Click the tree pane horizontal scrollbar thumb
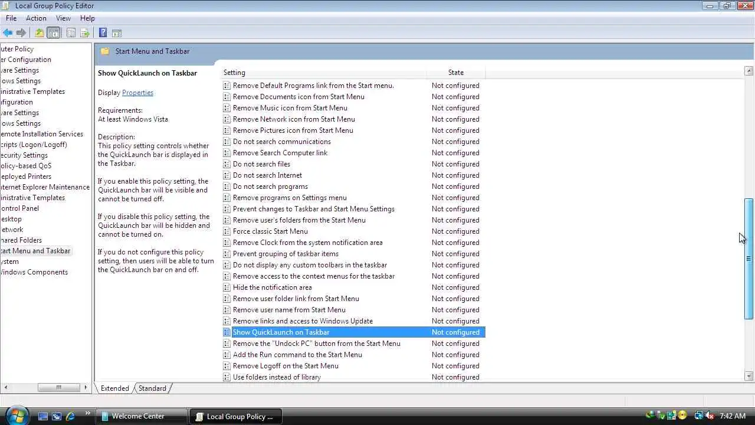The height and width of the screenshot is (425, 755). [x=58, y=388]
